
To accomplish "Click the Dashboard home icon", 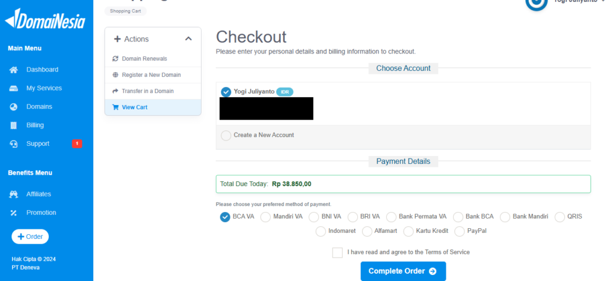I will coord(13,70).
